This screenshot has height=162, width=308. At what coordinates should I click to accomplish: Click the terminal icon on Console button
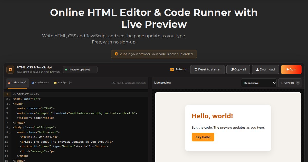[x=282, y=83]
